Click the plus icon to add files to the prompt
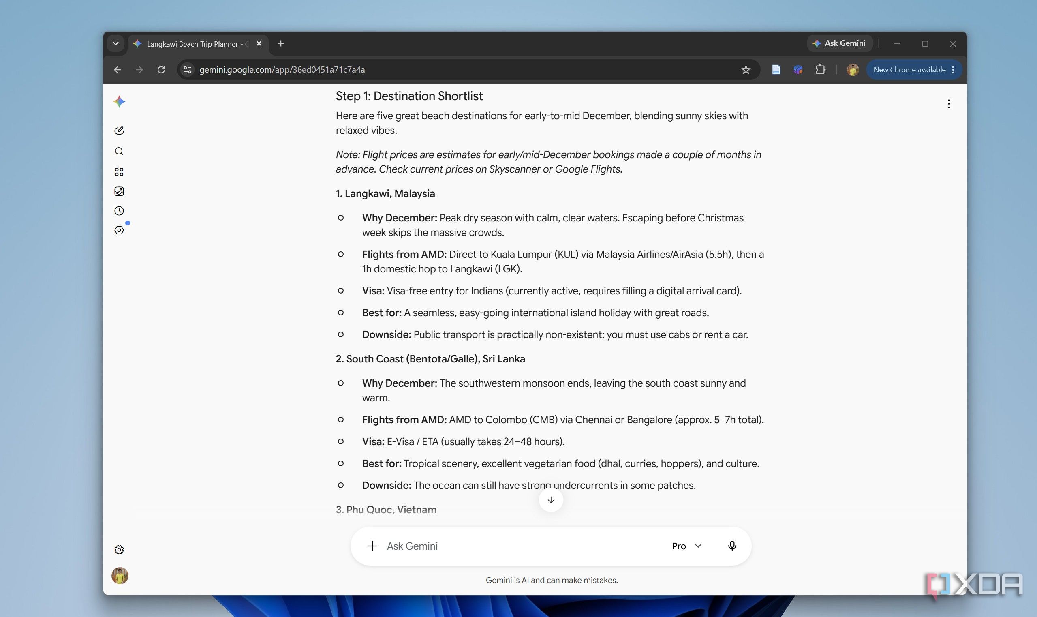 point(372,546)
